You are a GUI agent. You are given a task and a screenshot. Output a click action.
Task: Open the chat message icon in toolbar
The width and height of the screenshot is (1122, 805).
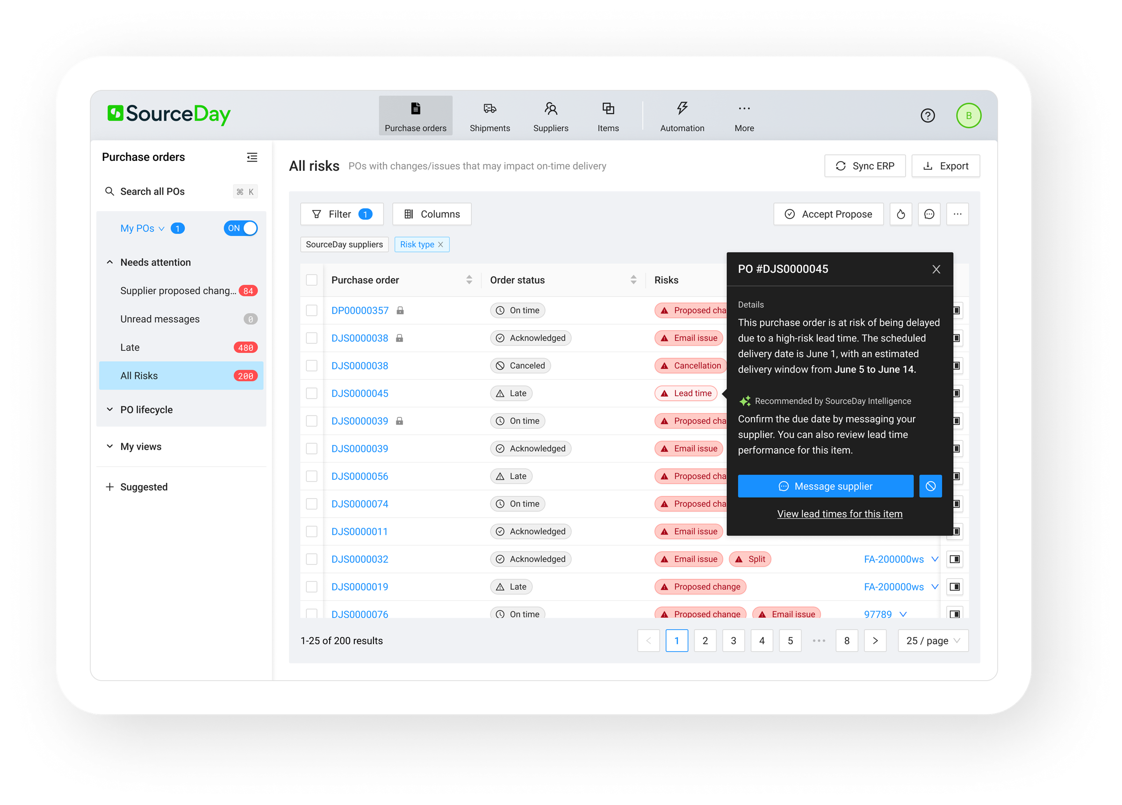point(928,214)
